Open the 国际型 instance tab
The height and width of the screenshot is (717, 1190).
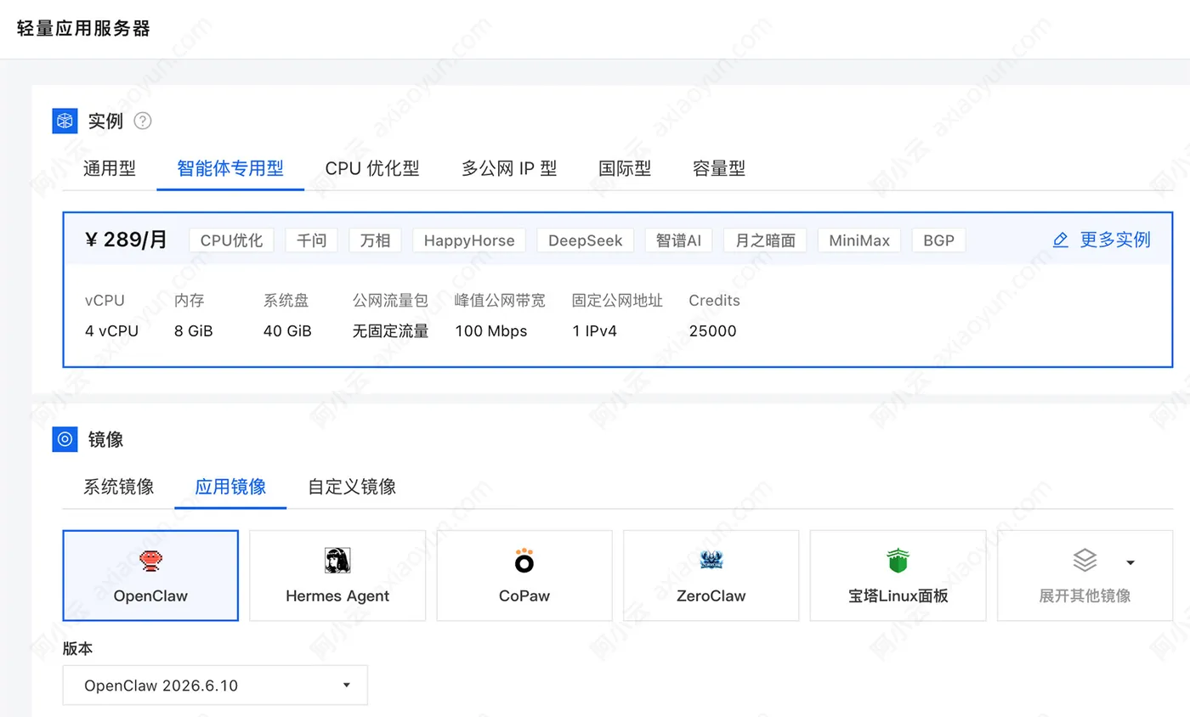click(625, 168)
